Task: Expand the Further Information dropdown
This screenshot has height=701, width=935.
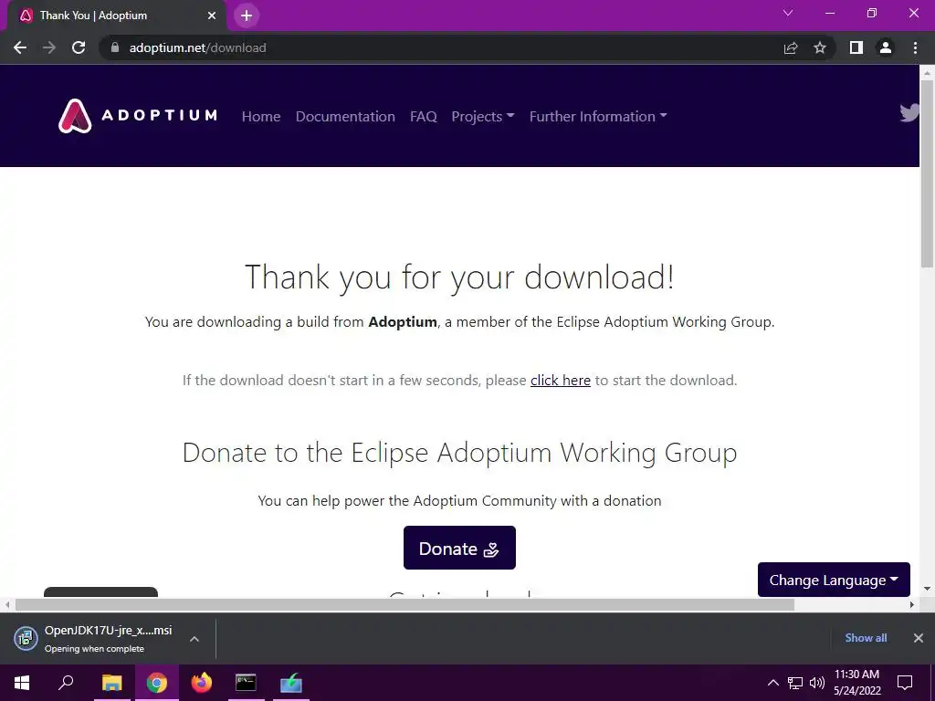Action: point(598,116)
